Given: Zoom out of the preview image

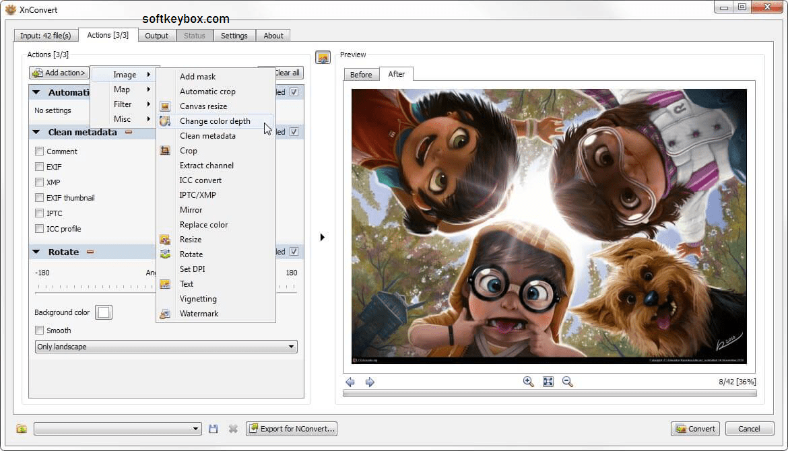Looking at the screenshot, I should point(567,382).
